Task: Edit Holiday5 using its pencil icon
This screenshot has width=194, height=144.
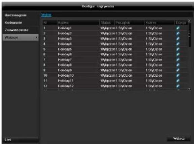Action: tap(178, 49)
